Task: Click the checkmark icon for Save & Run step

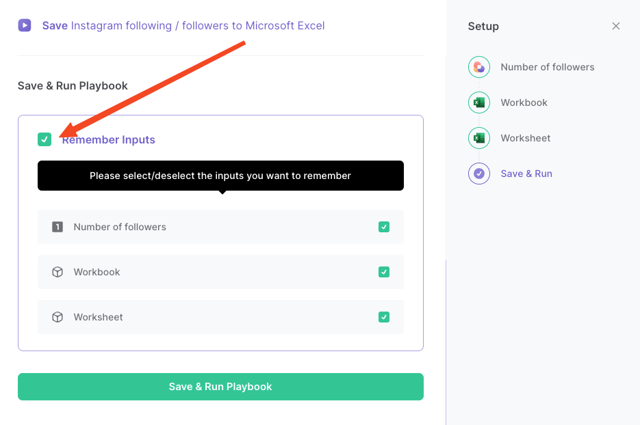Action: tap(478, 174)
